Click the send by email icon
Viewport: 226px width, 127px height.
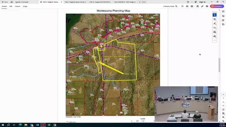pyautogui.click(x=207, y=6)
